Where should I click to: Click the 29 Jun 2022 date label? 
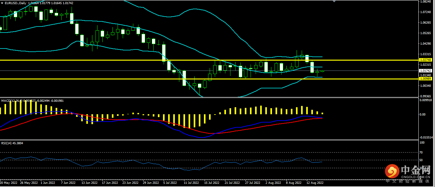click(x=151, y=183)
